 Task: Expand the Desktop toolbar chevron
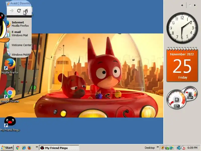(x=158, y=147)
